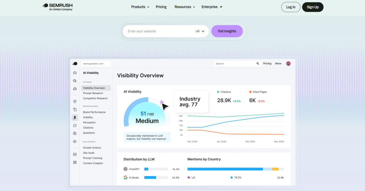Click the 14.4% ChatGPT value

click(176, 169)
